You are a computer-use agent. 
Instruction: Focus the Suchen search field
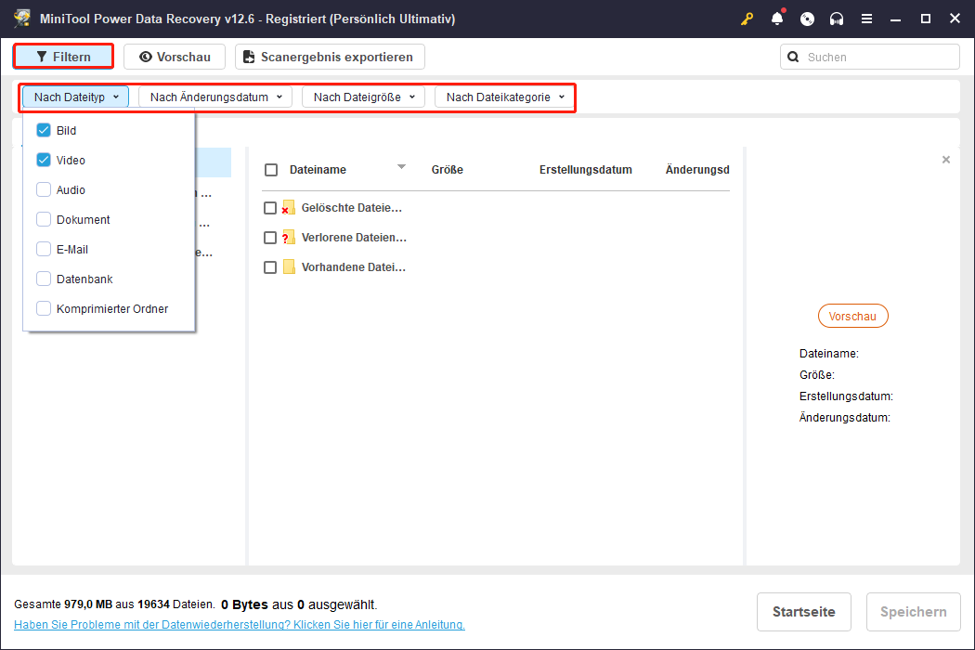(870, 58)
